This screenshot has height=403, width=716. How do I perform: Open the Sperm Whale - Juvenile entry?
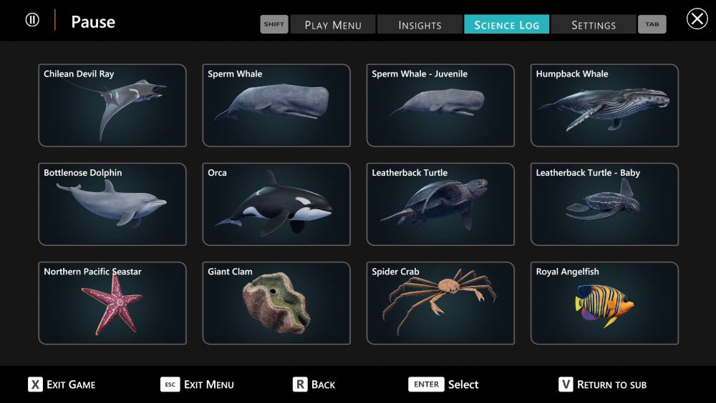tap(440, 106)
